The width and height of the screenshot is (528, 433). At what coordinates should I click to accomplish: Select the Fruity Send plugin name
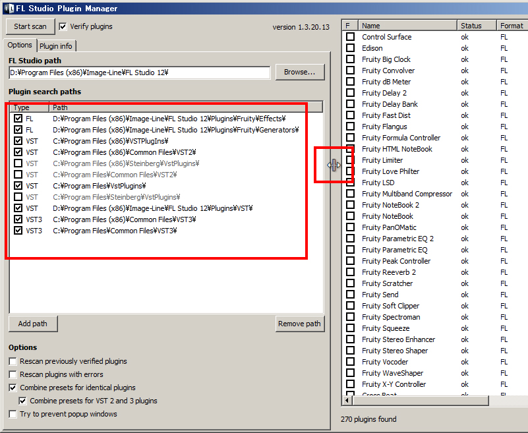380,295
